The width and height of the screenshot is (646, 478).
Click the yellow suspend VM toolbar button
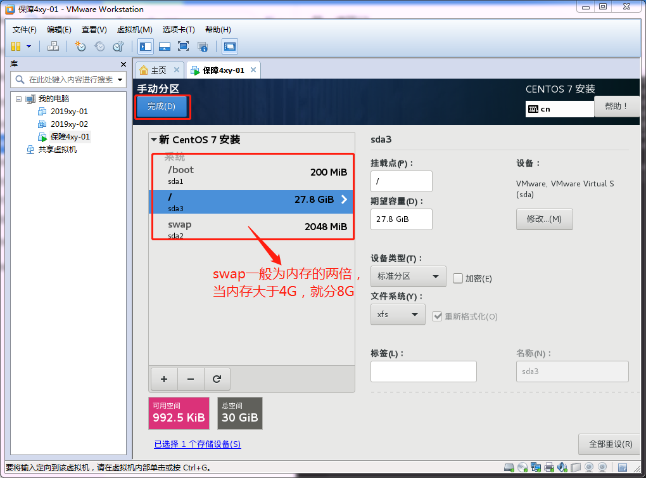click(16, 46)
